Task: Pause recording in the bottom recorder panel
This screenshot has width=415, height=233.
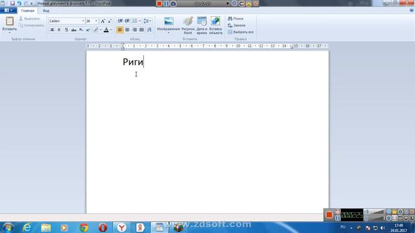Action: click(338, 218)
